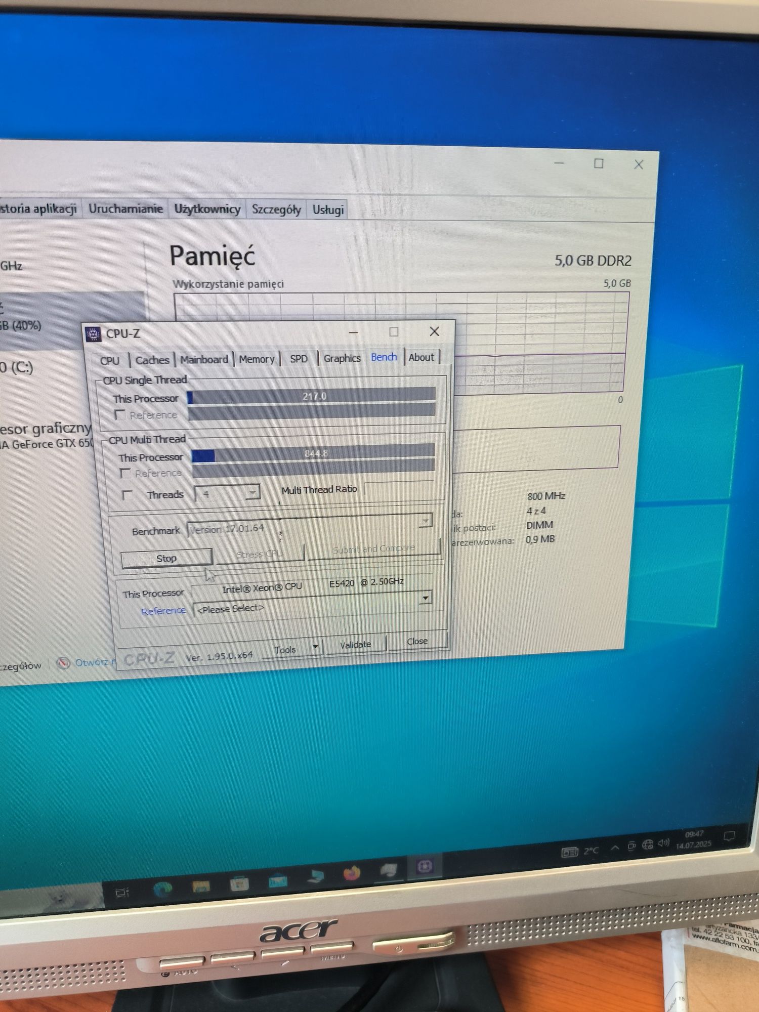Switch to Task Manager taskbar icon
759x1012 pixels.
click(389, 870)
